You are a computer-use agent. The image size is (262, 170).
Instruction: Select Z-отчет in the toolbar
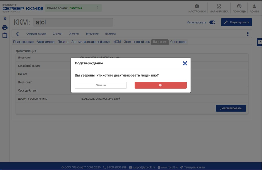[58, 34]
